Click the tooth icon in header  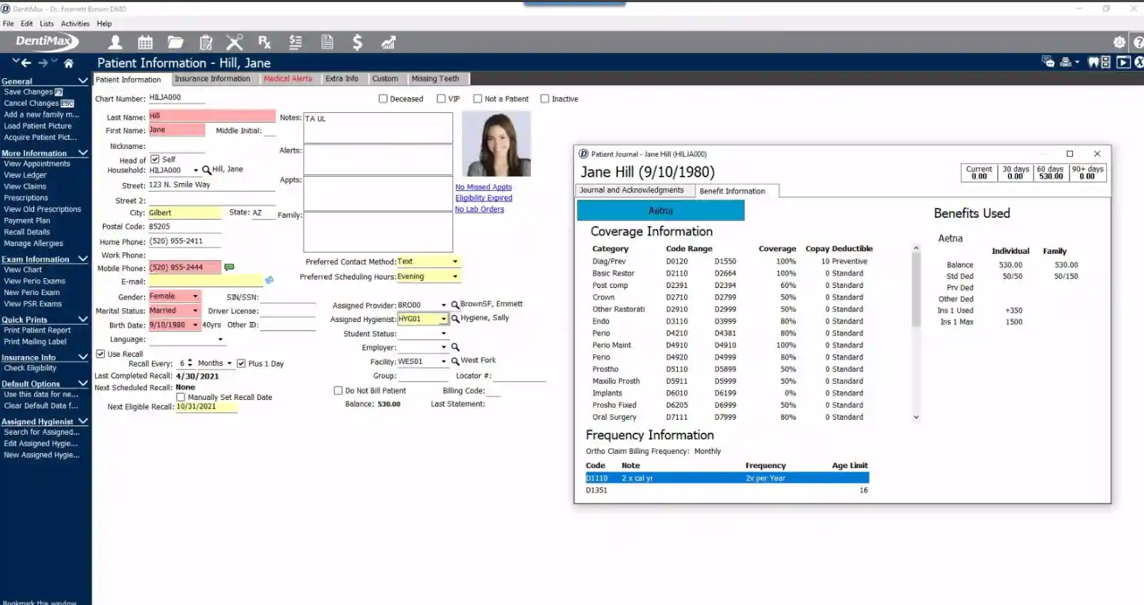[x=1094, y=62]
